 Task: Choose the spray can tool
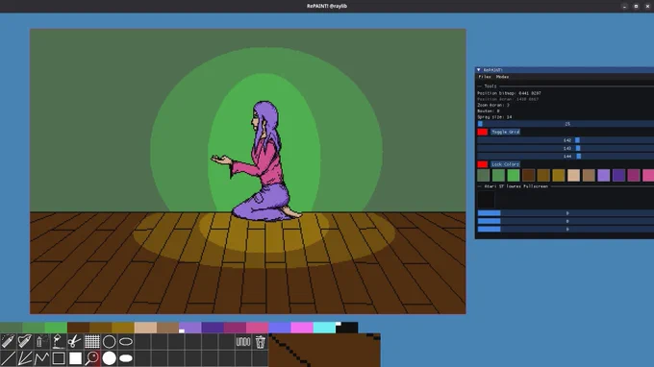[41, 342]
